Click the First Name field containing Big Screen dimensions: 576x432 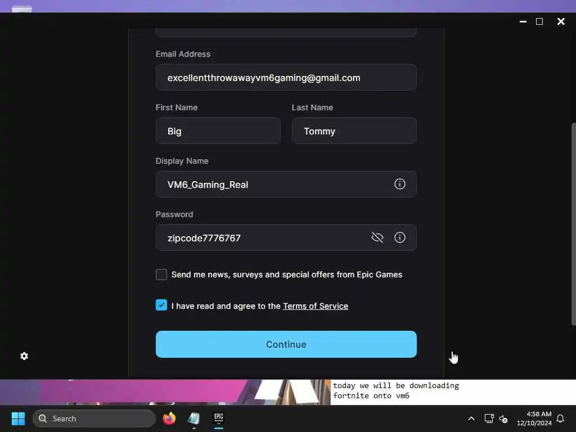tap(218, 130)
